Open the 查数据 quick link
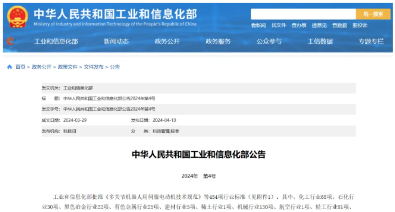Screen dimensions: 395x212 point(340,25)
